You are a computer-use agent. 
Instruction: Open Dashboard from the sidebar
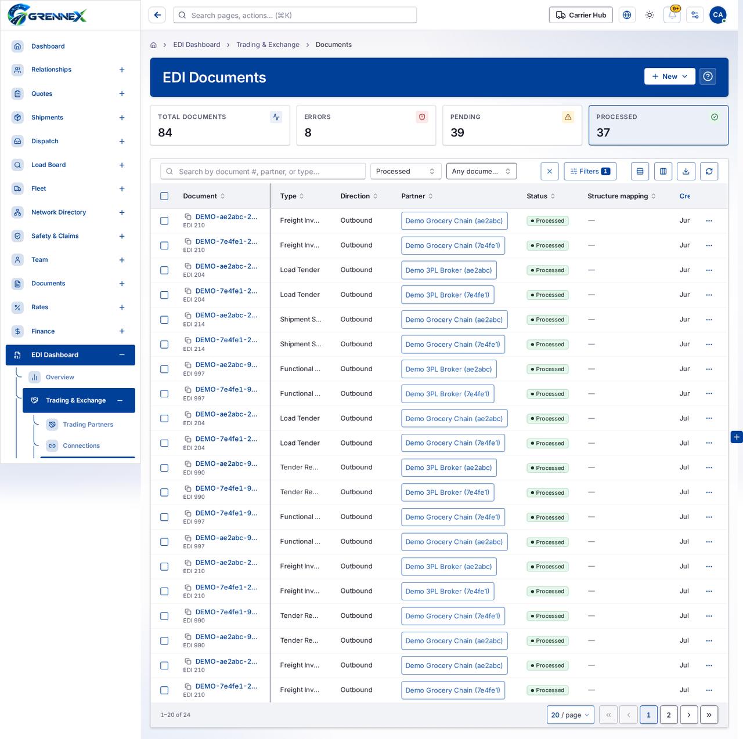tap(48, 46)
